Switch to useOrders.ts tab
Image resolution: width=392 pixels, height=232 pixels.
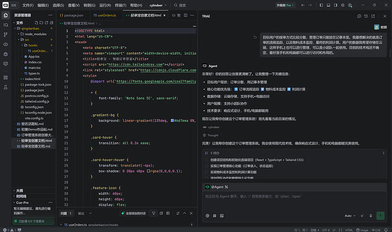(105, 15)
